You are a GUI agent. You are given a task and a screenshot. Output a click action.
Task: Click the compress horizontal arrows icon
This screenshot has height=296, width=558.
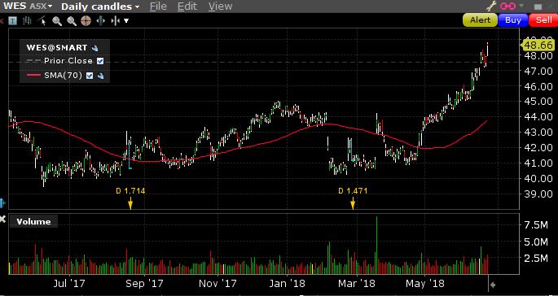click(x=116, y=21)
